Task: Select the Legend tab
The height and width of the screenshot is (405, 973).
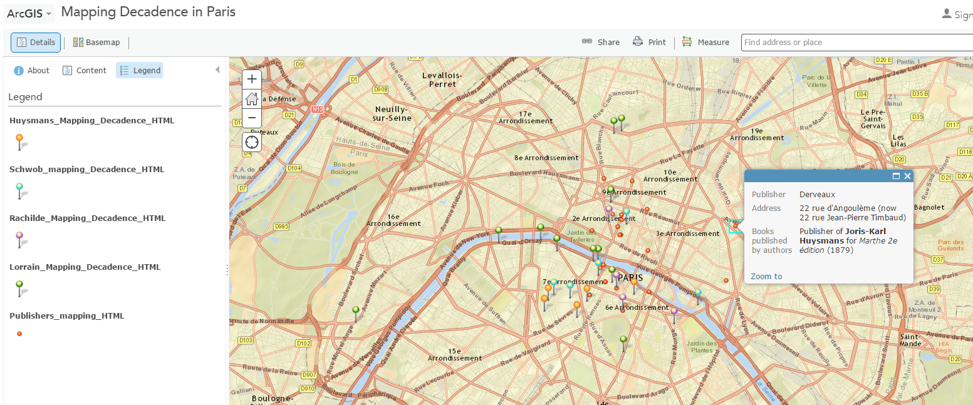Action: (x=140, y=71)
